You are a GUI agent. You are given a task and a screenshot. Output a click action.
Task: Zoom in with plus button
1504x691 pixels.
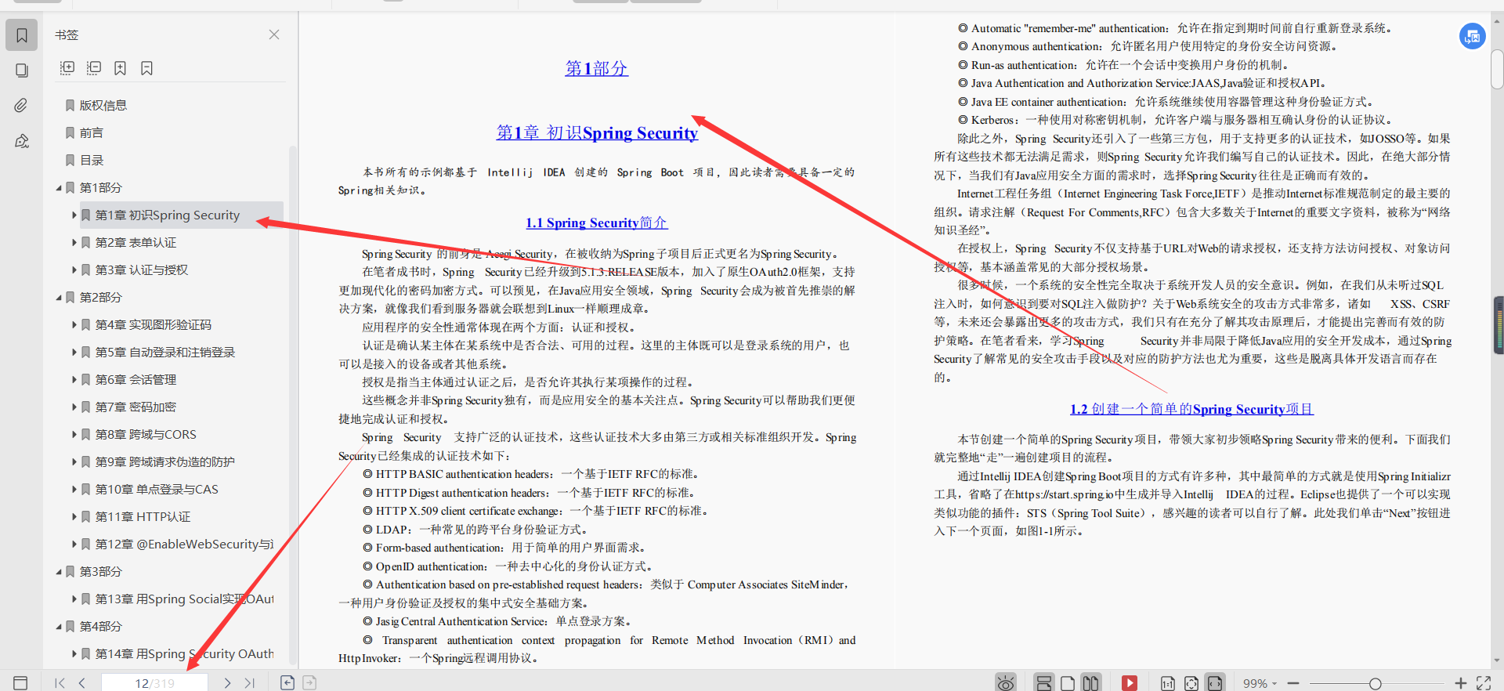[1460, 683]
